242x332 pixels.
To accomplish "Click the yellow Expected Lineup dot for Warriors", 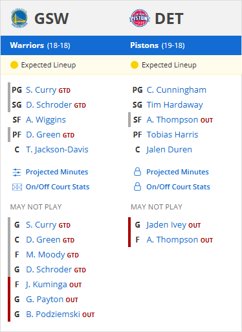I will [14, 65].
